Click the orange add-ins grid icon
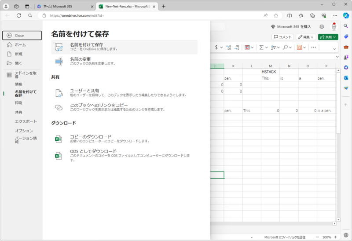 click(299, 47)
